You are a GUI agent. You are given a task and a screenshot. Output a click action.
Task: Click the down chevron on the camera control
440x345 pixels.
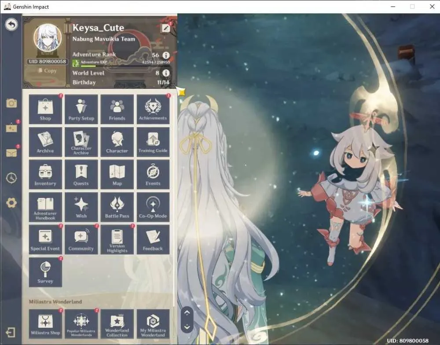point(187,327)
